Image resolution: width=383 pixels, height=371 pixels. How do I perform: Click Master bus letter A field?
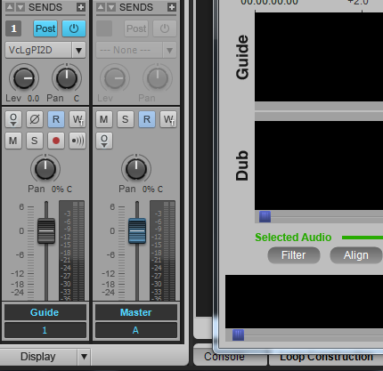click(x=136, y=330)
